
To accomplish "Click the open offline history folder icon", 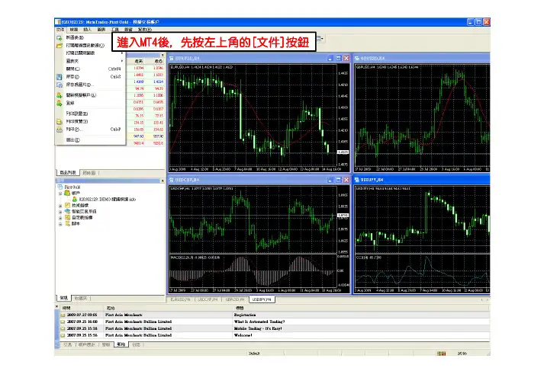I will coord(60,45).
